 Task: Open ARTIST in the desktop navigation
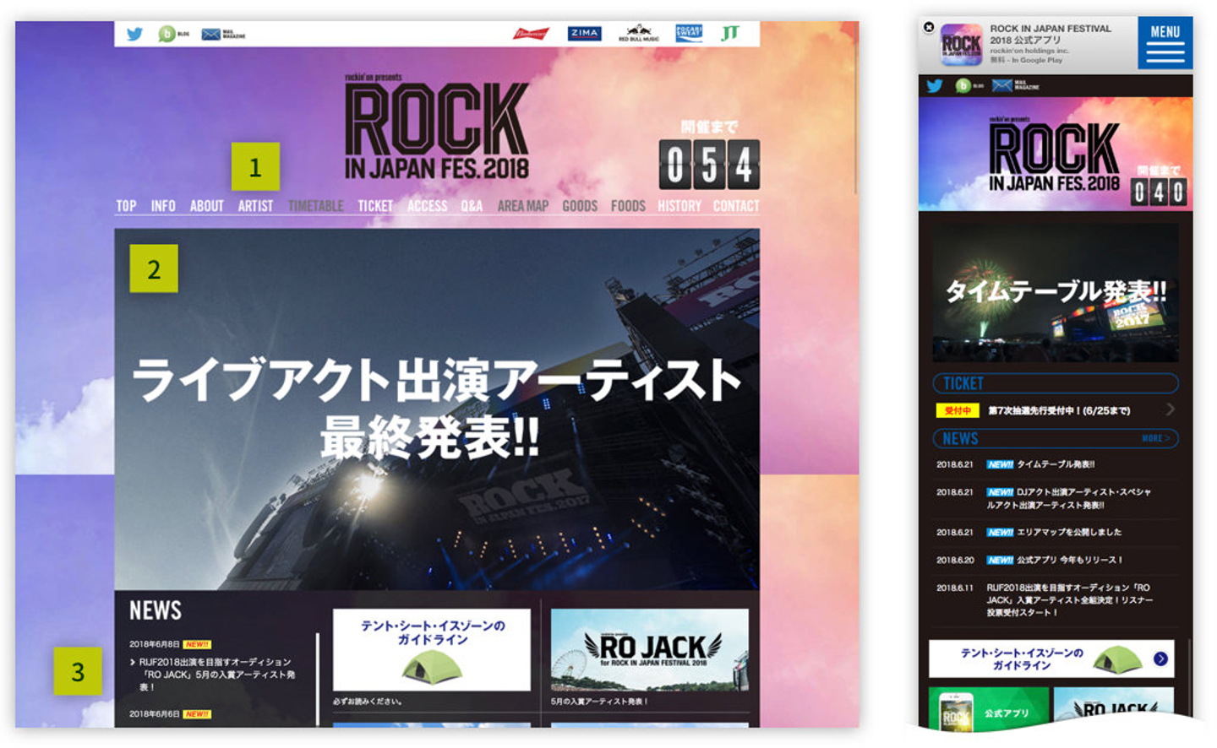[x=255, y=206]
